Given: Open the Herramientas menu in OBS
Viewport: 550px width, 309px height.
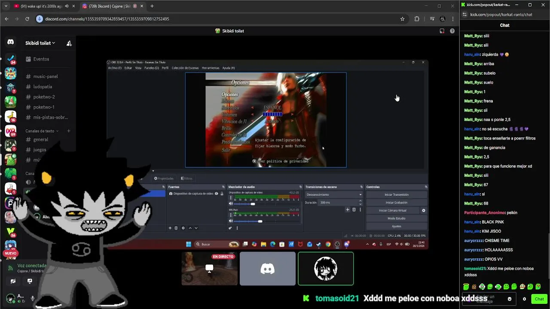Looking at the screenshot, I should [211, 68].
